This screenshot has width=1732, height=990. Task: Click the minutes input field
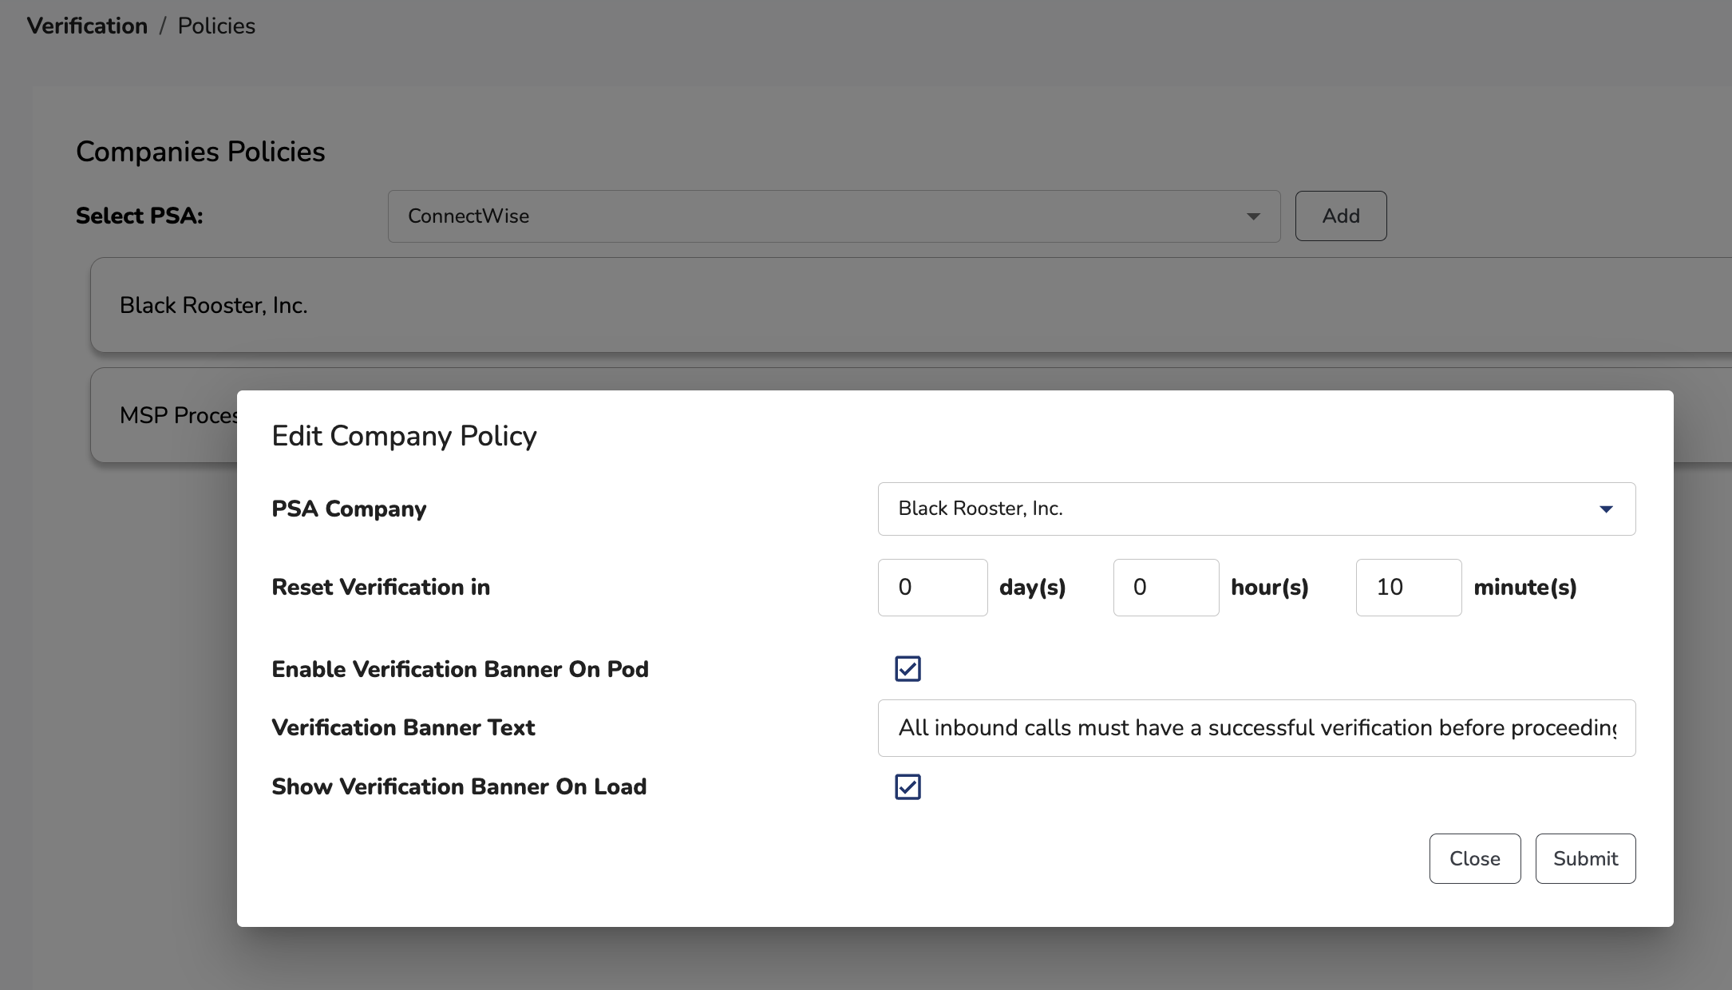(1408, 588)
